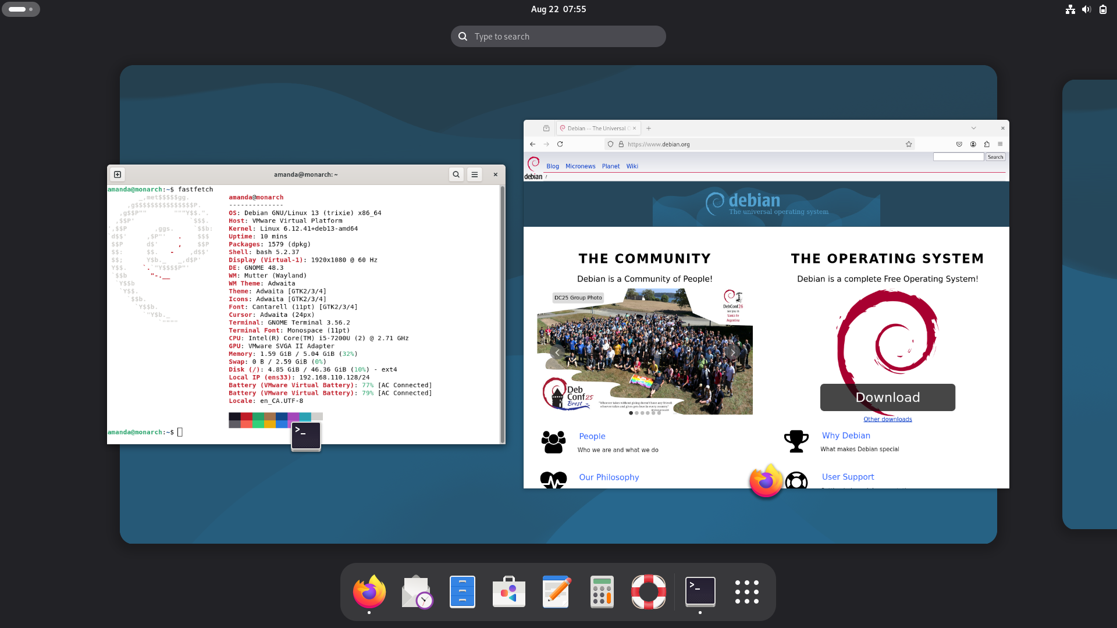Click the Terminal icon in dock

click(700, 592)
